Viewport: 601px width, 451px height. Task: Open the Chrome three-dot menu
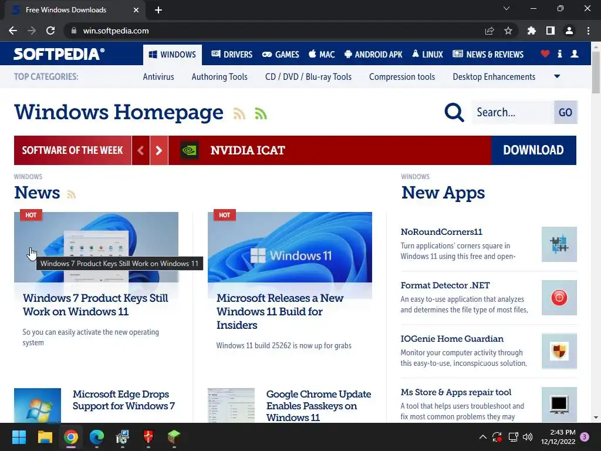point(588,31)
